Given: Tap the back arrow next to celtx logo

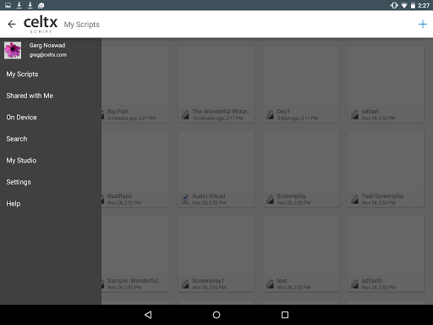Looking at the screenshot, I should click(12, 25).
